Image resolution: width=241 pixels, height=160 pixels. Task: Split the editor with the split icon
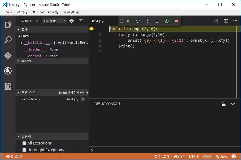(x=226, y=21)
